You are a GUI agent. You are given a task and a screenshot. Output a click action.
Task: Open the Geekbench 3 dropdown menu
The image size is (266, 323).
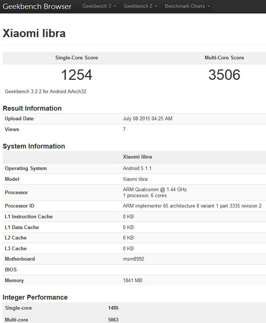(99, 6)
